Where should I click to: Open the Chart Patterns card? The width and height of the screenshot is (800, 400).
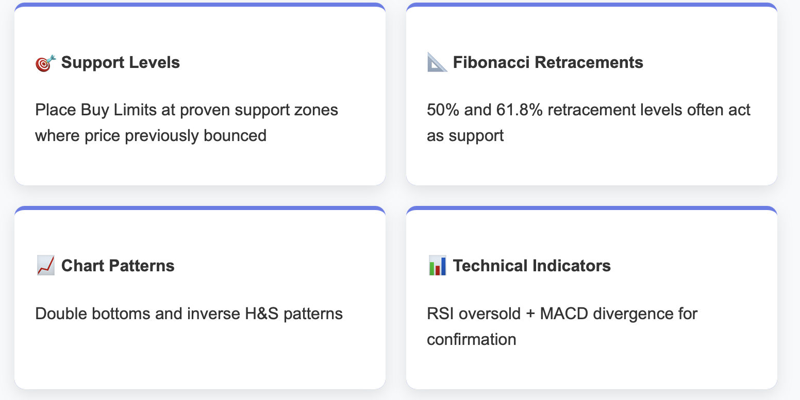click(200, 298)
